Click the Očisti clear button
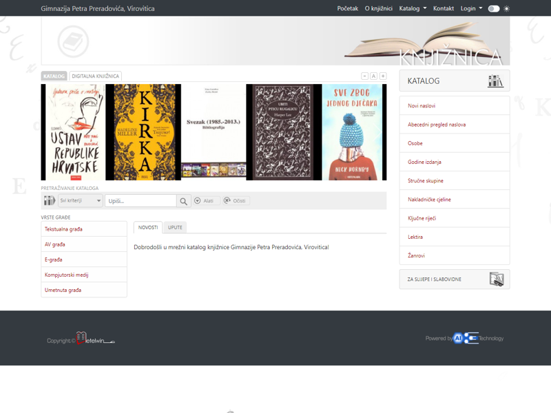The height and width of the screenshot is (413, 551). 236,200
